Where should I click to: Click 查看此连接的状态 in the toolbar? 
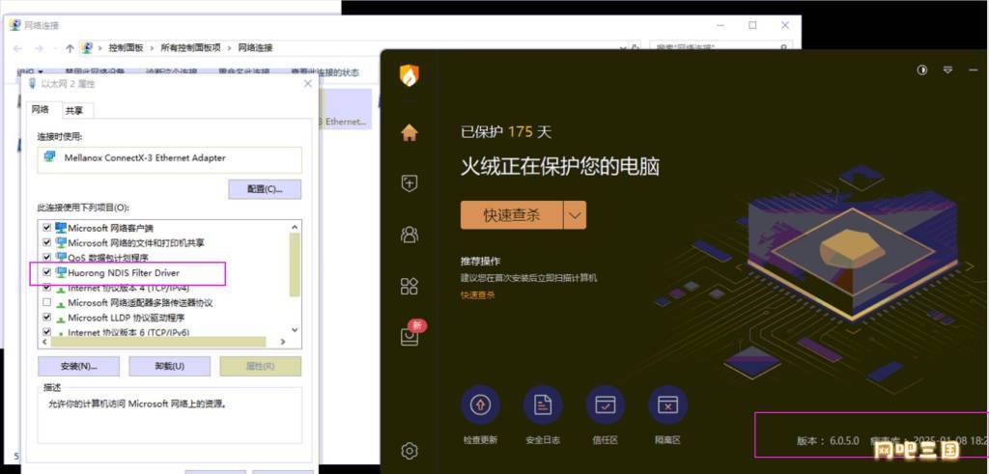pos(325,72)
